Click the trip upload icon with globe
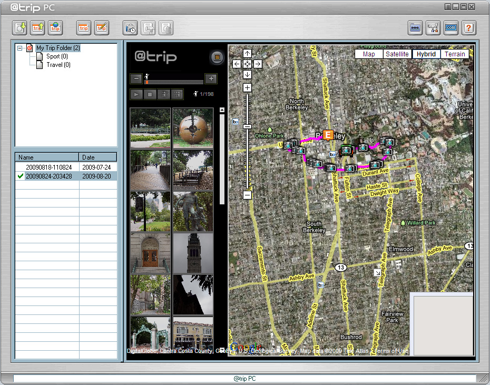Screen dimensions: 490x385 55,27
